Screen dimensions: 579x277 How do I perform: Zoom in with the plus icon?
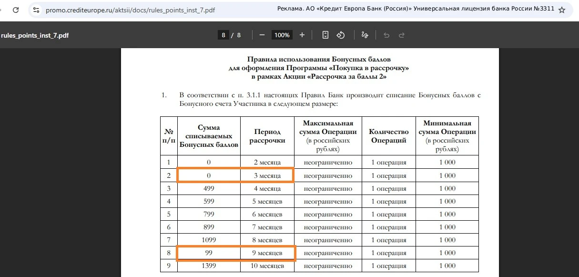click(302, 35)
